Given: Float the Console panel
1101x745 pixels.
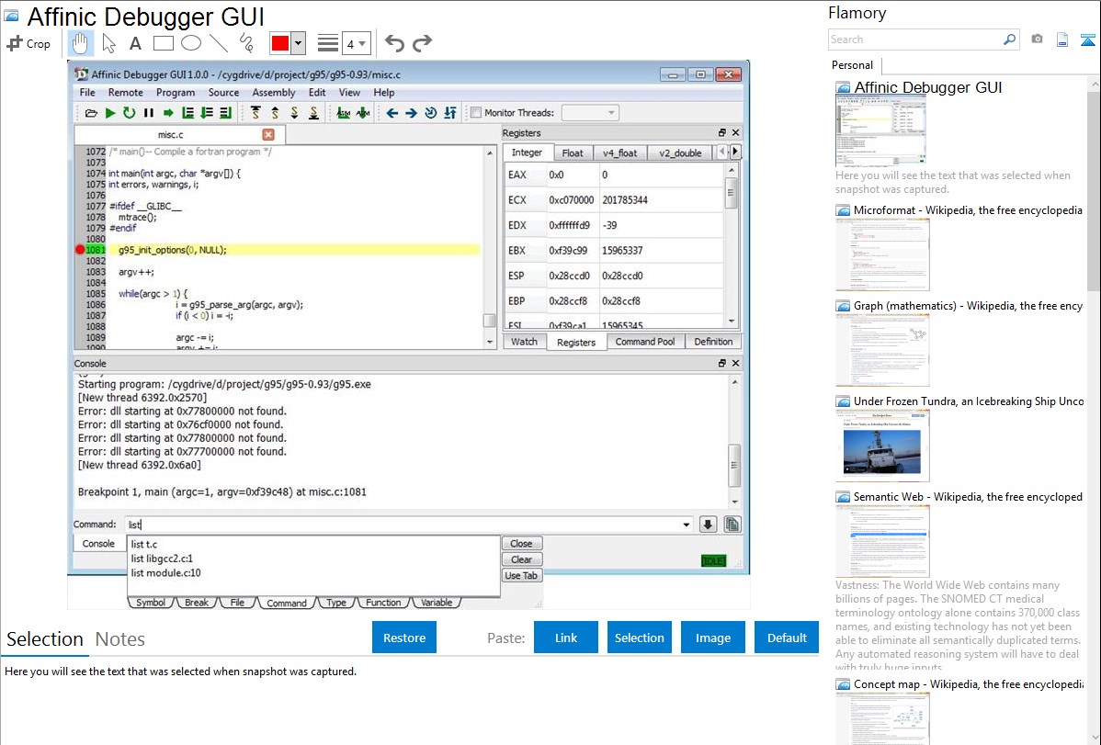Looking at the screenshot, I should point(721,363).
